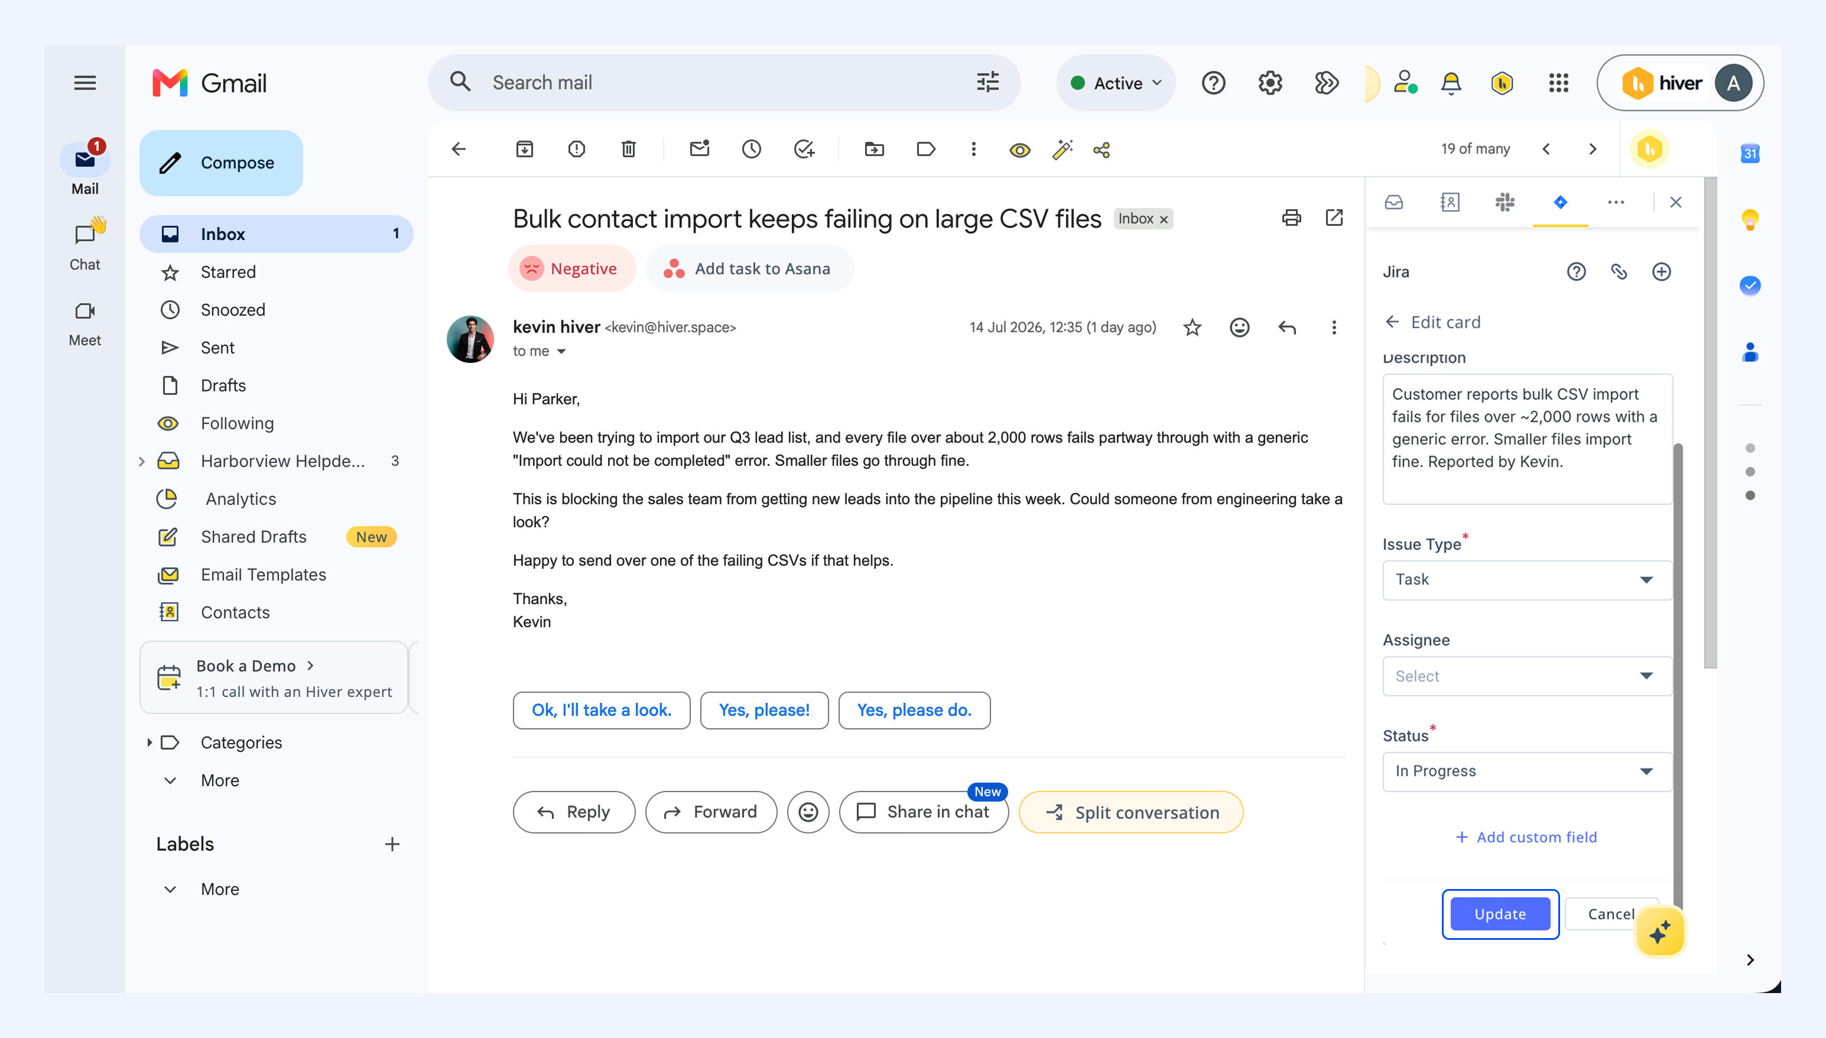Mark the conversation as unread
The height and width of the screenshot is (1038, 1826).
coord(700,149)
